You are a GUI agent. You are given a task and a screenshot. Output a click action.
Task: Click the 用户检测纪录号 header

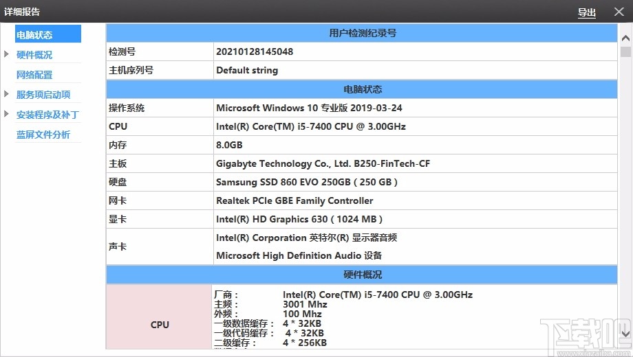(x=362, y=33)
